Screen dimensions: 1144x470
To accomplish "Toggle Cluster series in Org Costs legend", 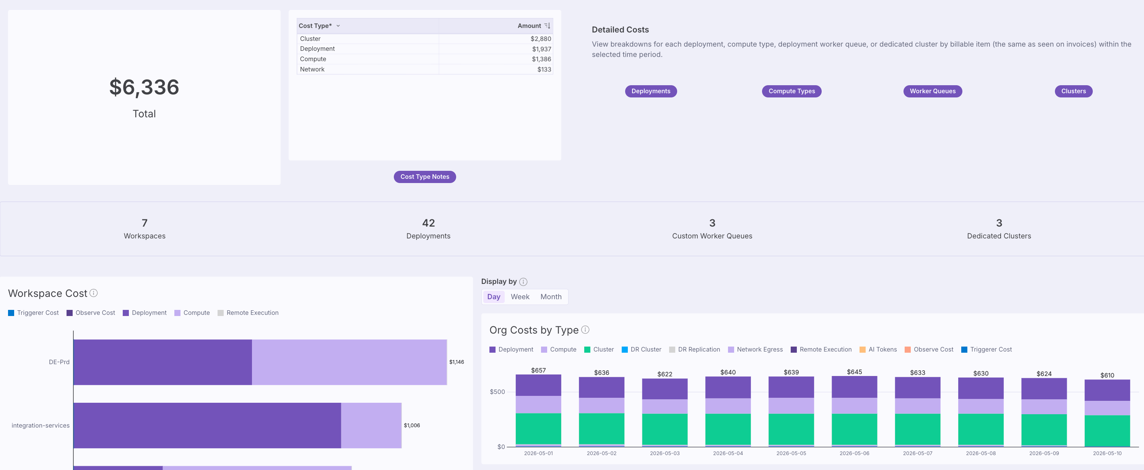I will (599, 350).
